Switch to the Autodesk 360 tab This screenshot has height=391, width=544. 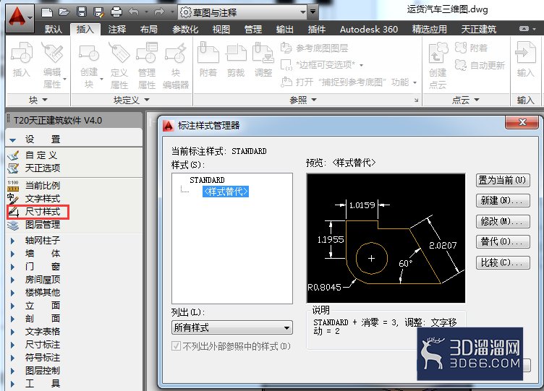(x=369, y=30)
